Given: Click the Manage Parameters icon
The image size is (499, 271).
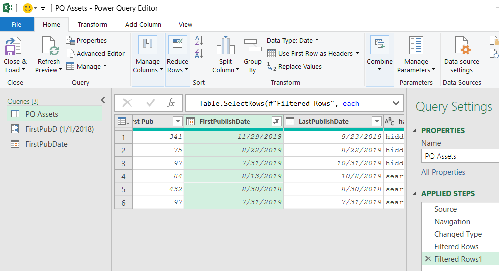Looking at the screenshot, I should pyautogui.click(x=416, y=45).
